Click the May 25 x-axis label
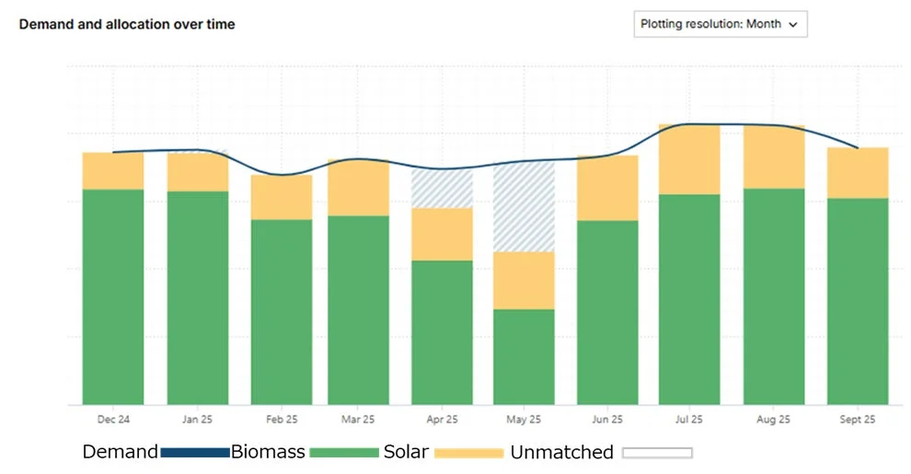 525,420
